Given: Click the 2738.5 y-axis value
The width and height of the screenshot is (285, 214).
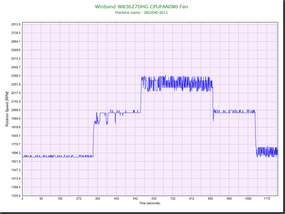Looking at the screenshot, I should tap(16, 33).
